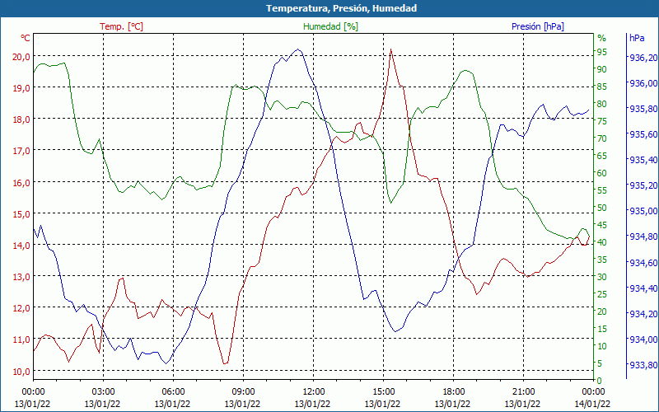
Task: Click the '934,20' pressure axis value
Action: [644, 314]
